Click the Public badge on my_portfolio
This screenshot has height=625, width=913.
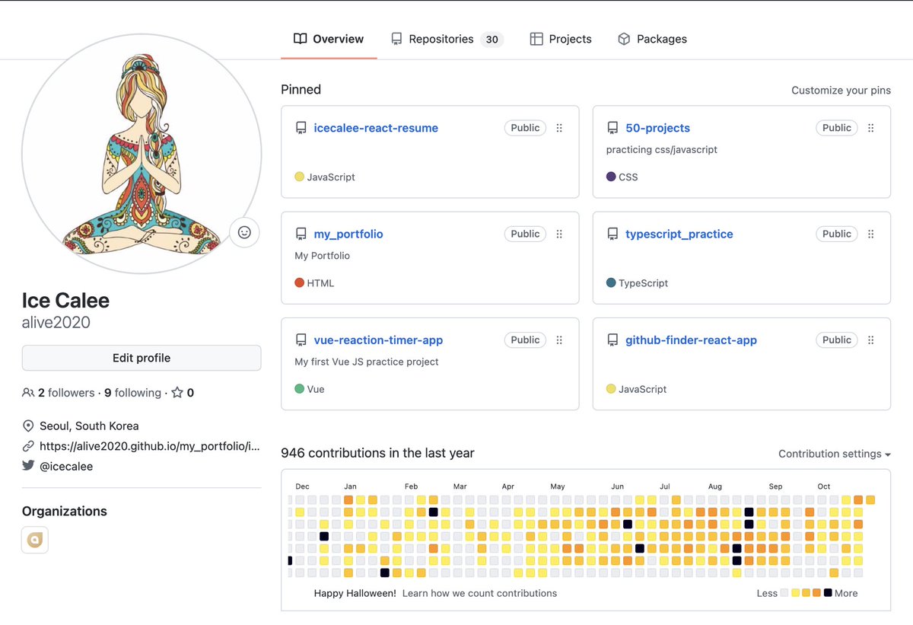pos(525,234)
